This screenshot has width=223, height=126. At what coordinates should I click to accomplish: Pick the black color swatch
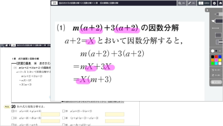click(x=213, y=57)
